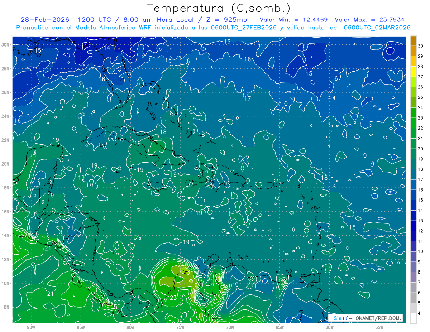Select the '28-Feb-2026' date text
Viewport: 430px width, 332px height.
click(x=45, y=20)
